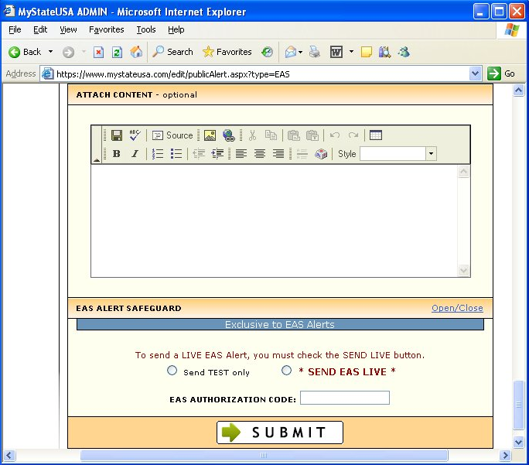Open the Edit menu
The image size is (529, 465).
[40, 29]
